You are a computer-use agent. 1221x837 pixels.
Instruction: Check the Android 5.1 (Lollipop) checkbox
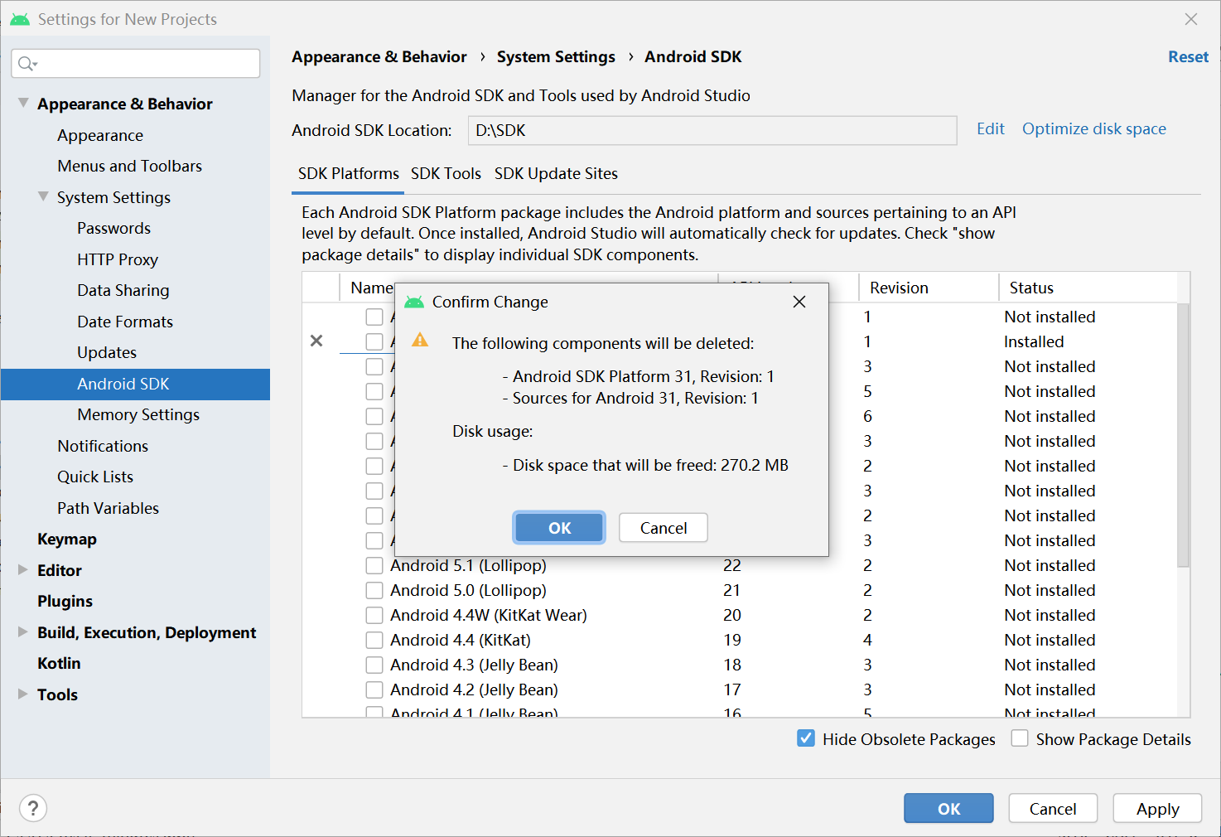click(374, 565)
